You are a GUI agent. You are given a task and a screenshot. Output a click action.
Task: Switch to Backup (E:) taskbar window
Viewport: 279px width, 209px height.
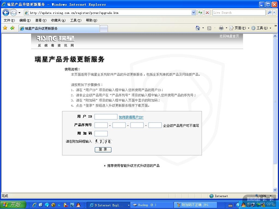tap(152, 205)
